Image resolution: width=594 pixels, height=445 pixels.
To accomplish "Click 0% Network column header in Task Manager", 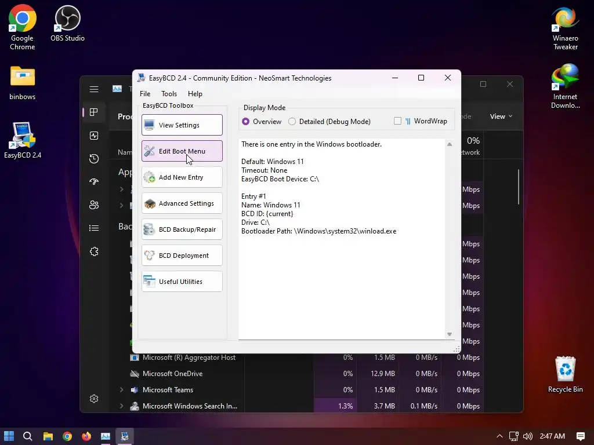I will (471, 146).
